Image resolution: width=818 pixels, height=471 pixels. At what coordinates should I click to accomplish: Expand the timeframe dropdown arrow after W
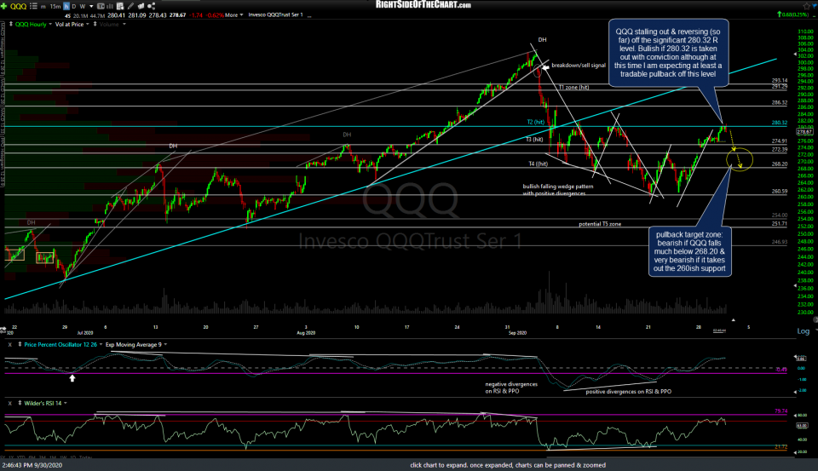(91, 6)
